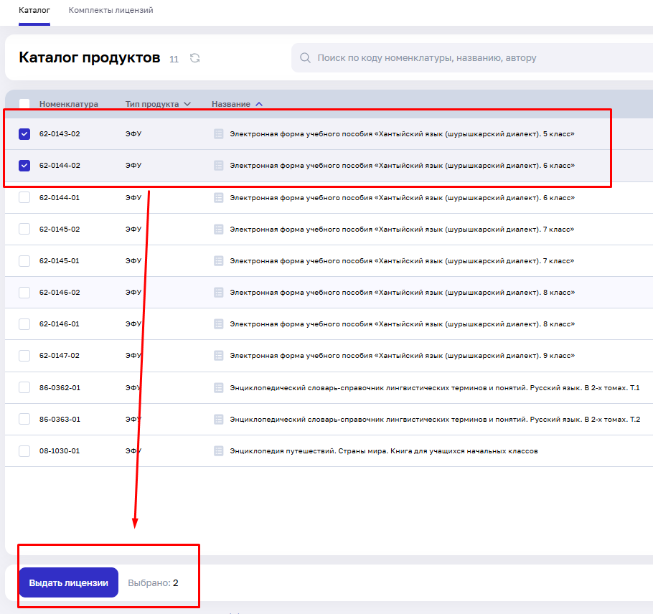This screenshot has height=614, width=653.
Task: Click document icon in row 62-0144-01
Action: [219, 198]
